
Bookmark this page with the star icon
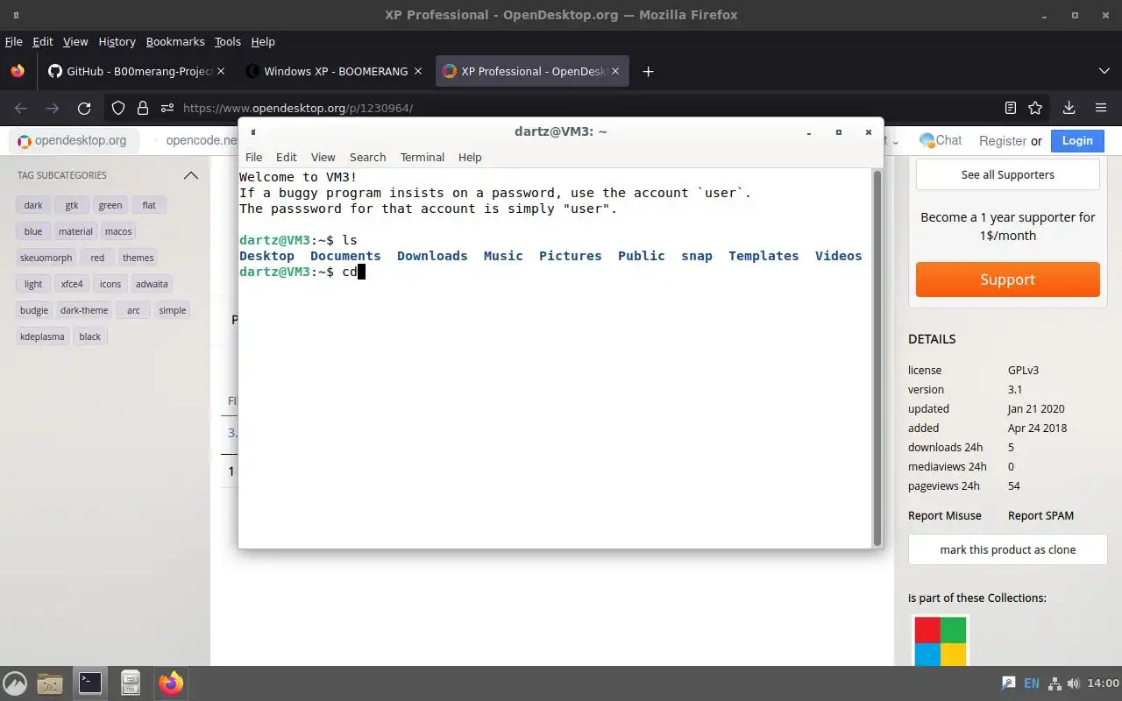(1035, 108)
